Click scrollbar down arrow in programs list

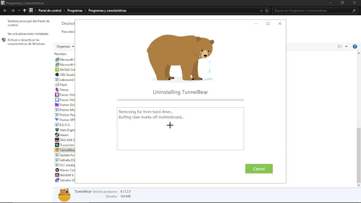coord(359,185)
